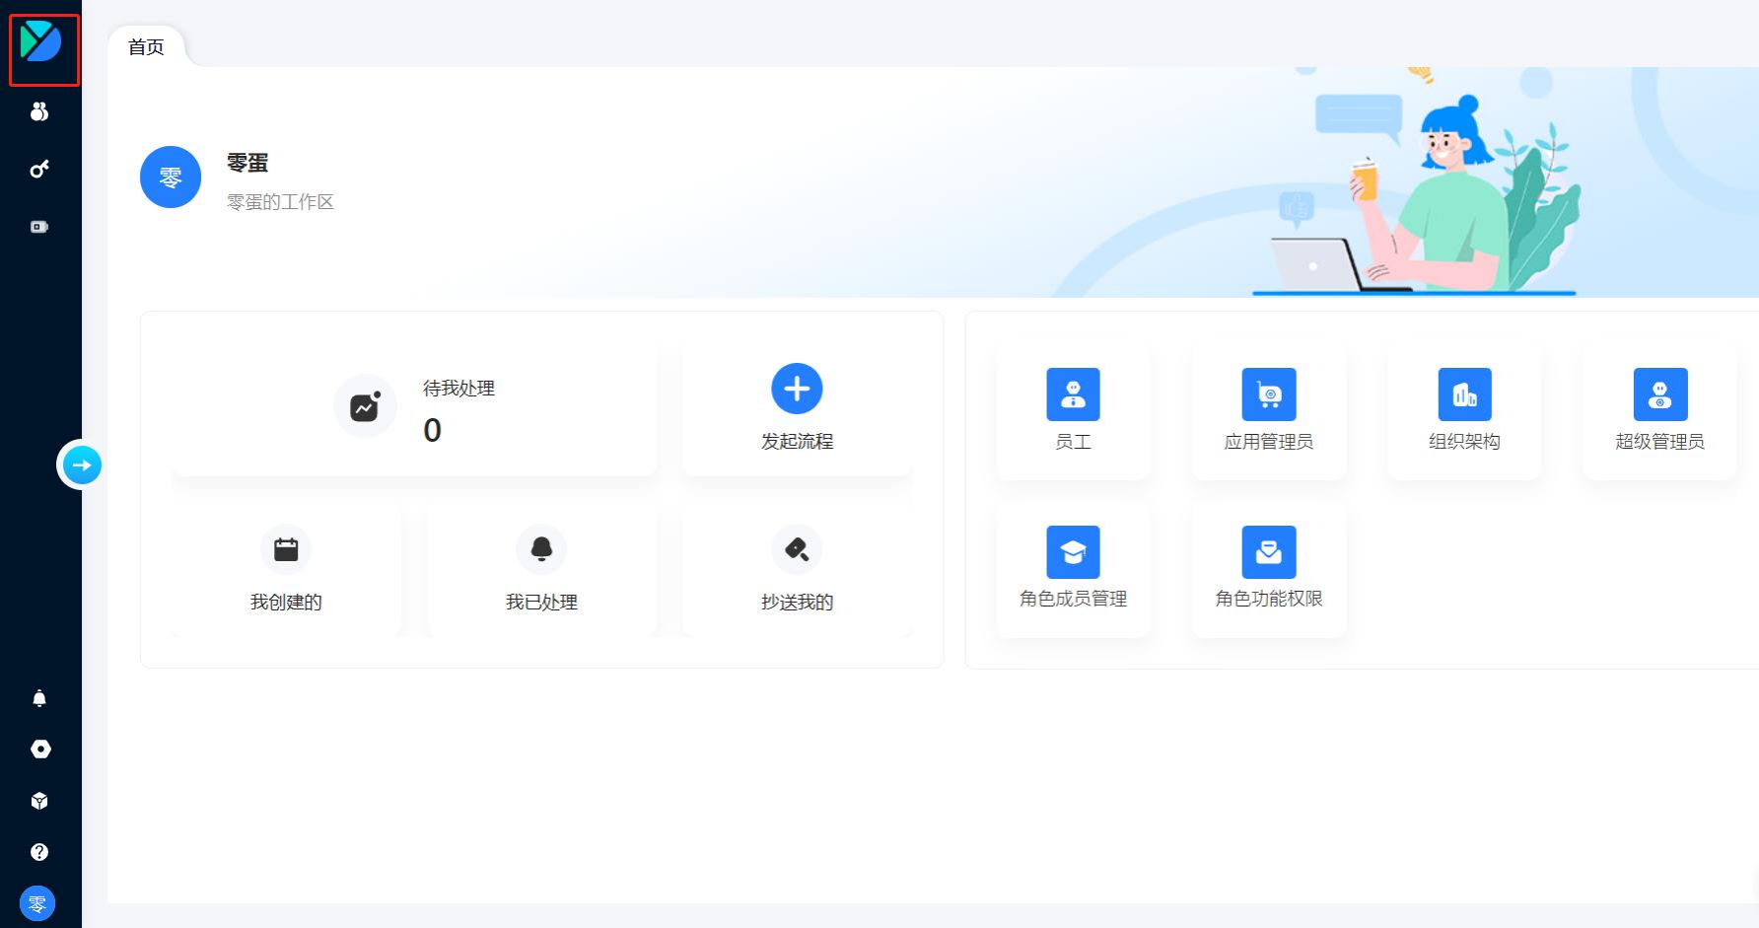The width and height of the screenshot is (1759, 928).
Task: Open the help question mark icon
Action: pyautogui.click(x=39, y=852)
